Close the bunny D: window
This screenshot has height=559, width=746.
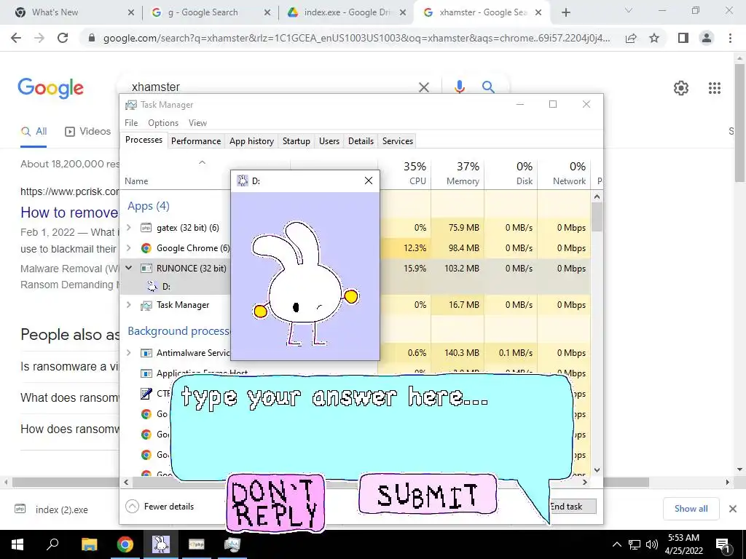(368, 181)
